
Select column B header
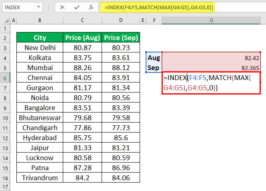40,20
